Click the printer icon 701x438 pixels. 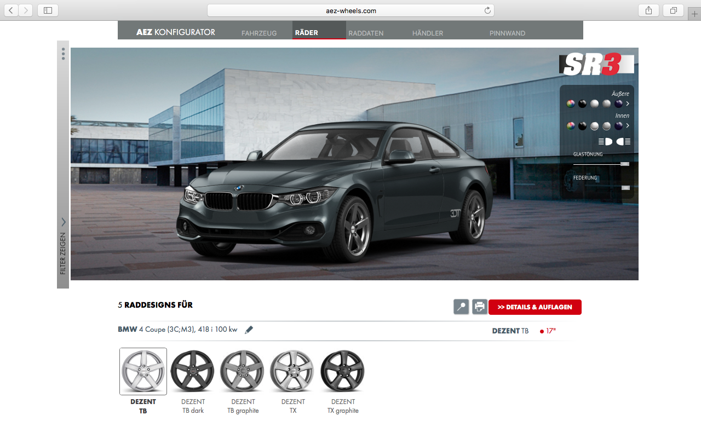point(480,307)
